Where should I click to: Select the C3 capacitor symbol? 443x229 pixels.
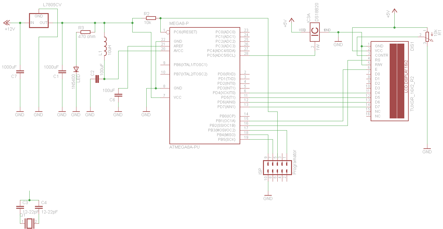click(20, 207)
